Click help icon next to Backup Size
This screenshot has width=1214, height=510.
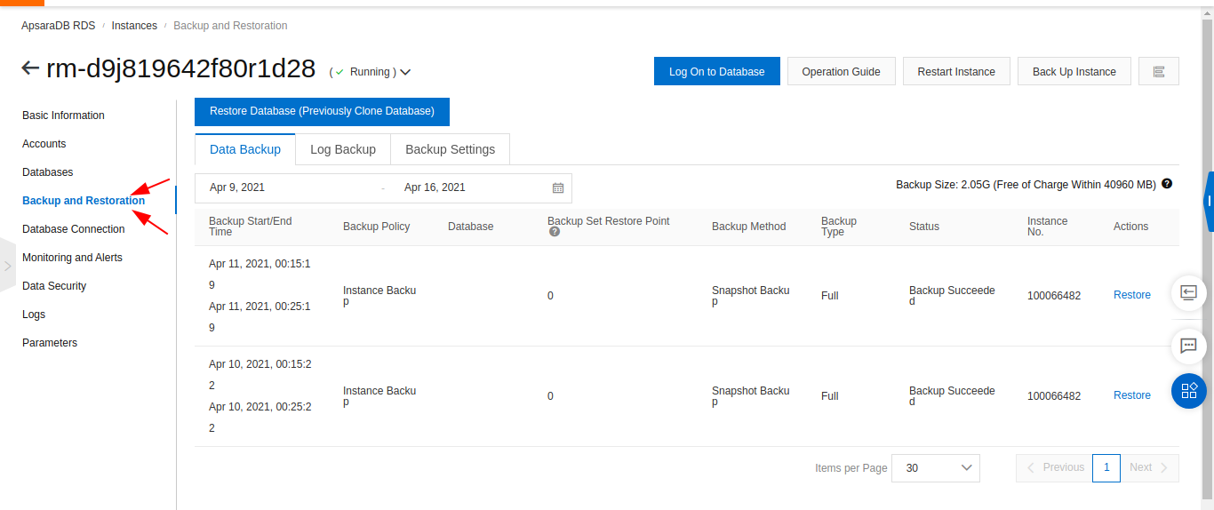pos(1167,184)
